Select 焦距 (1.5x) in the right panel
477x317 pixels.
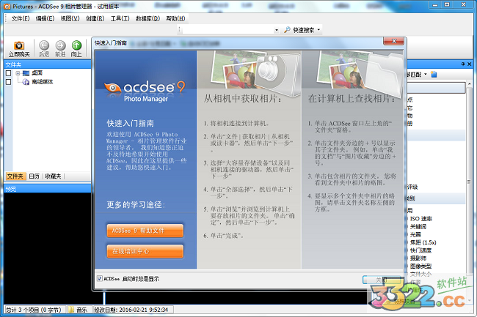[423, 242]
